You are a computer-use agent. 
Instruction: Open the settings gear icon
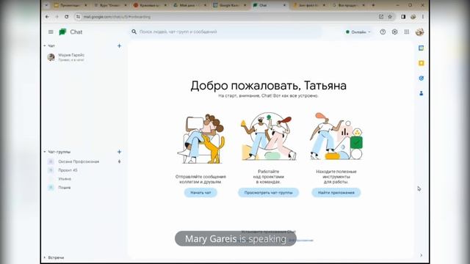click(x=395, y=32)
